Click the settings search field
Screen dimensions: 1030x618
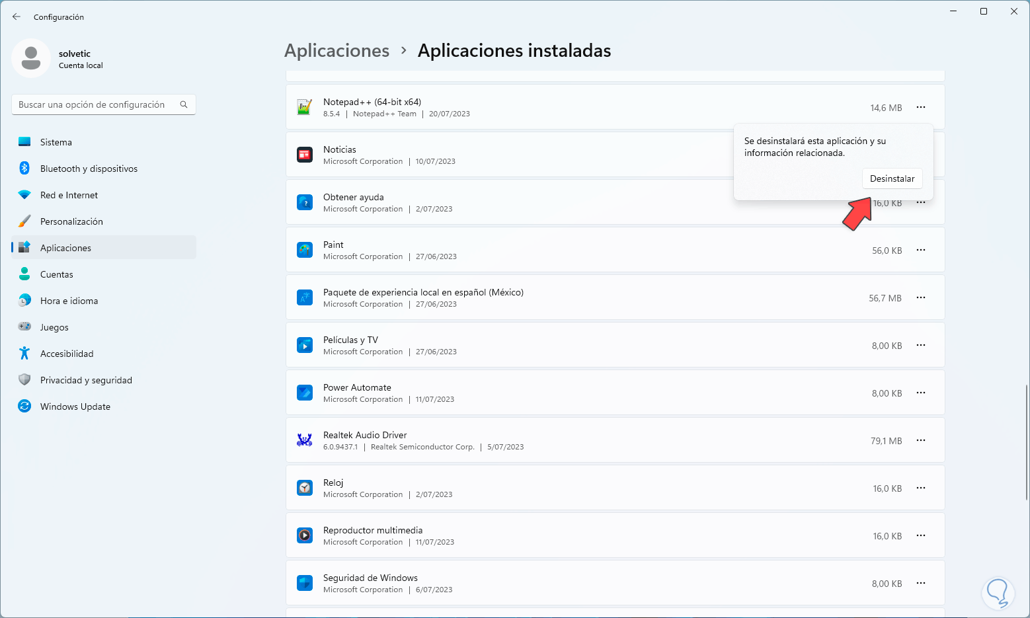(96, 104)
